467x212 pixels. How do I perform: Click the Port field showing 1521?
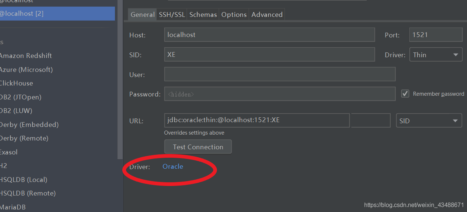pos(436,35)
